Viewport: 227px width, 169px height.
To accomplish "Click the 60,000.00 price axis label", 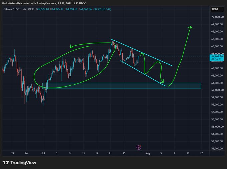I will pyautogui.click(x=217, y=90).
